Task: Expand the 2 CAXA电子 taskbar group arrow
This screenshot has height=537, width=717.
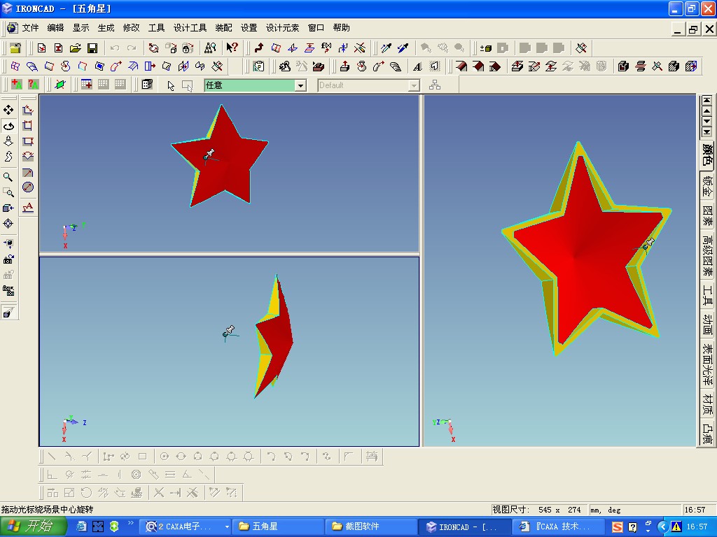Action: coord(227,527)
